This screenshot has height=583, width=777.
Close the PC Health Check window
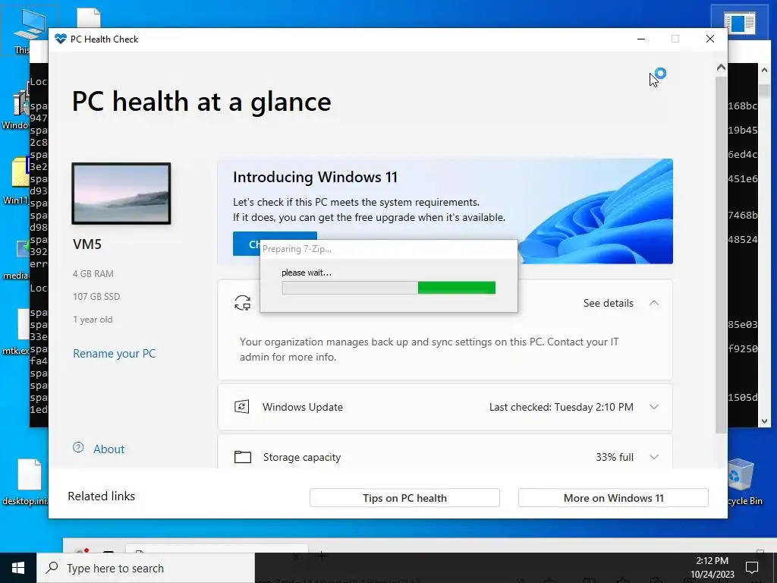[x=710, y=39]
